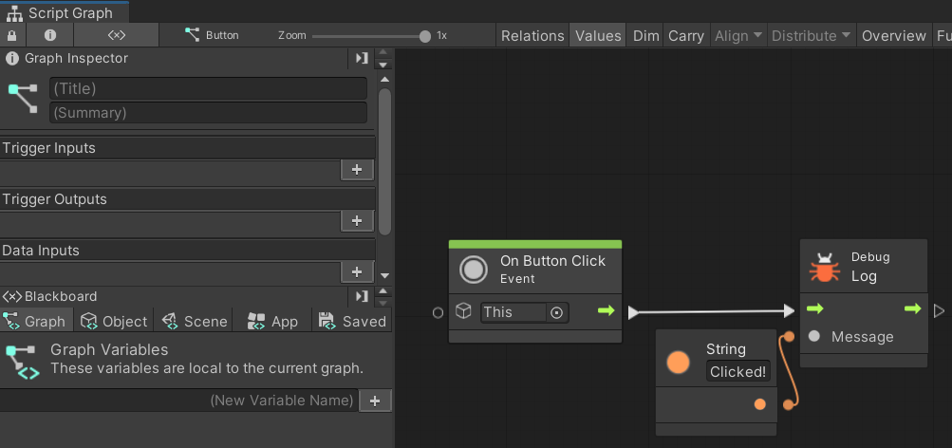The height and width of the screenshot is (448, 952).
Task: Click the Overview button
Action: coord(893,35)
